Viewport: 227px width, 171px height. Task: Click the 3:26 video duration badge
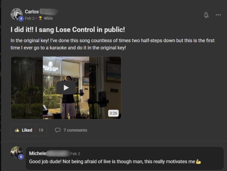(113, 113)
